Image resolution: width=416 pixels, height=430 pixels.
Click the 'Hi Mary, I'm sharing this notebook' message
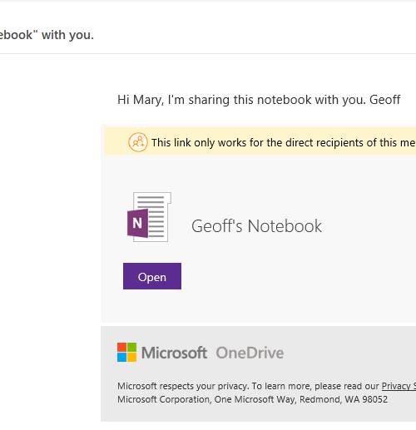[x=259, y=100]
